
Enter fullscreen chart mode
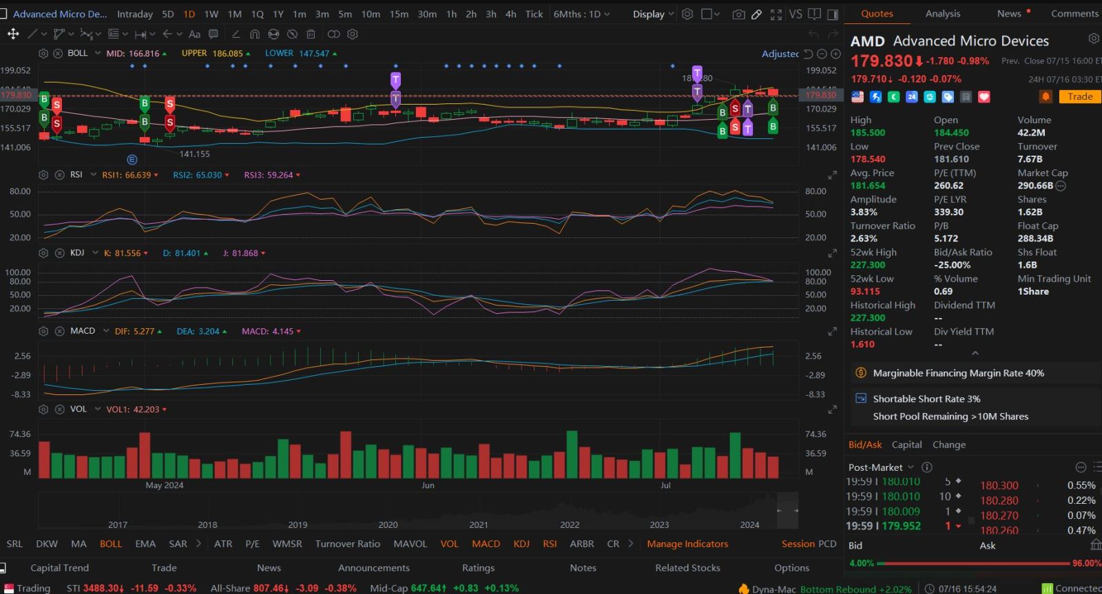pos(776,14)
